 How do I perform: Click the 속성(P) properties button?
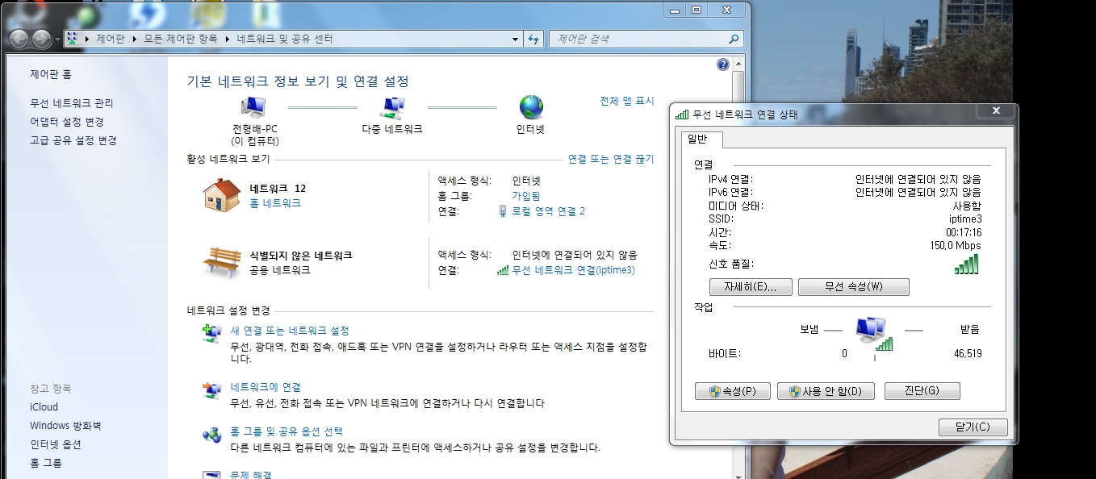tap(733, 391)
